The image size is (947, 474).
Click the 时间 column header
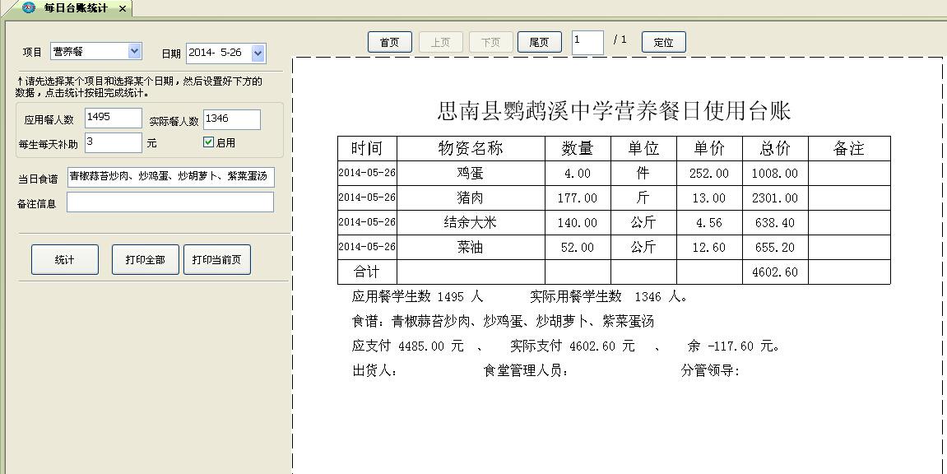coord(367,149)
